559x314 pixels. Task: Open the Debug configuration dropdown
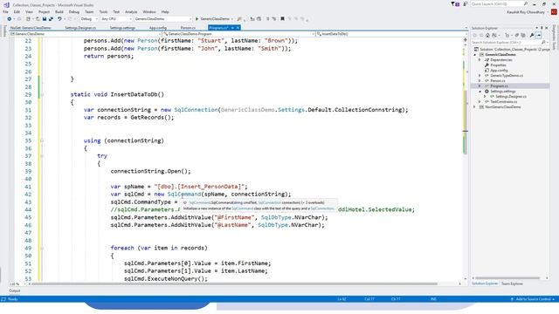click(x=89, y=19)
